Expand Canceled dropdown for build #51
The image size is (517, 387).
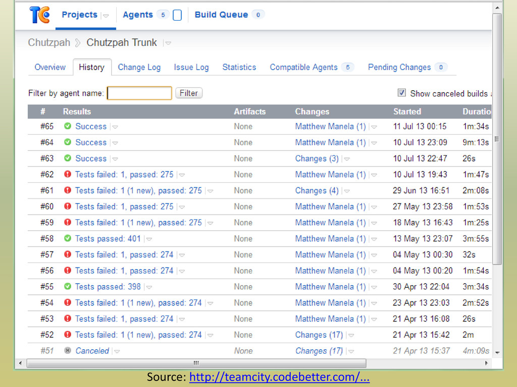tap(117, 351)
